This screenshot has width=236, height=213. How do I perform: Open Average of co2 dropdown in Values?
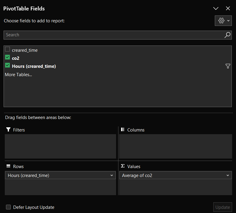tap(228, 175)
